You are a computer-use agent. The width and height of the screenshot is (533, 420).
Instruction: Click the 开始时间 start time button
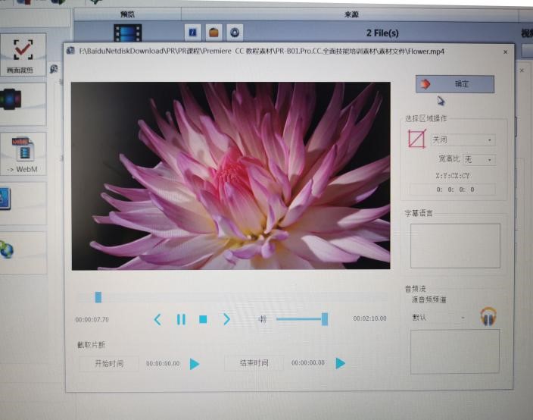110,363
